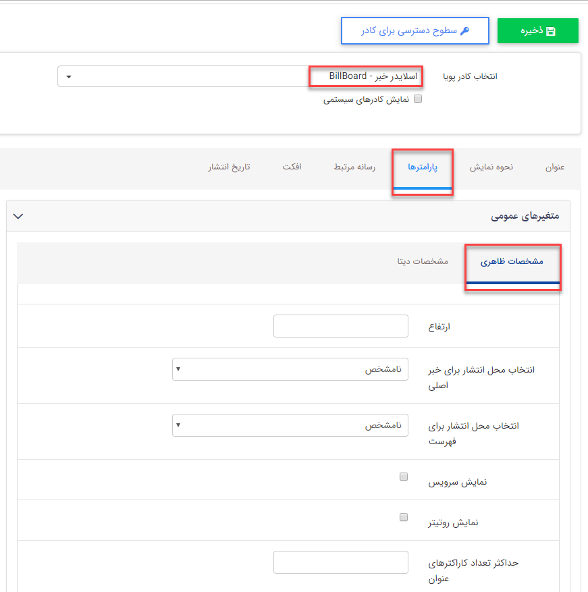Select the پارامترها tab

pyautogui.click(x=423, y=167)
